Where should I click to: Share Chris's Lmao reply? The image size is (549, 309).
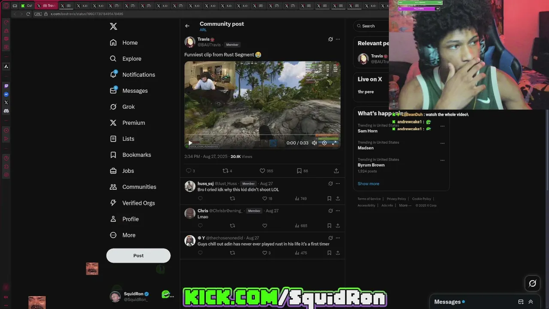coord(338,226)
